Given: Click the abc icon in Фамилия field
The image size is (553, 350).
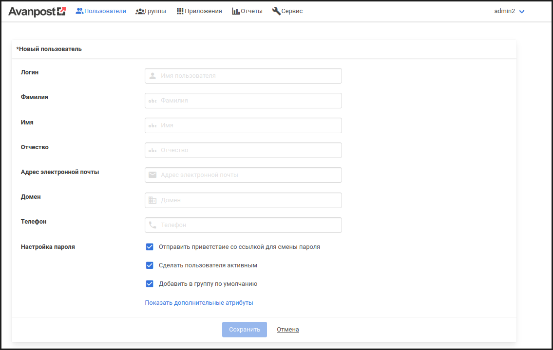Looking at the screenshot, I should (x=153, y=101).
